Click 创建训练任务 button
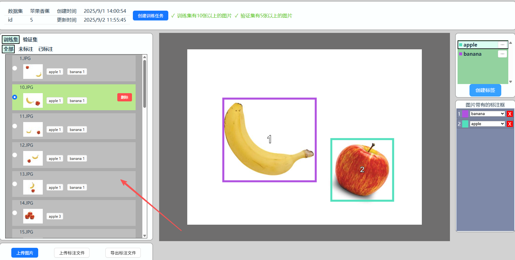The width and height of the screenshot is (515, 260). (x=150, y=16)
